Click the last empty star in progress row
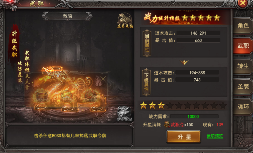 tap(223, 105)
